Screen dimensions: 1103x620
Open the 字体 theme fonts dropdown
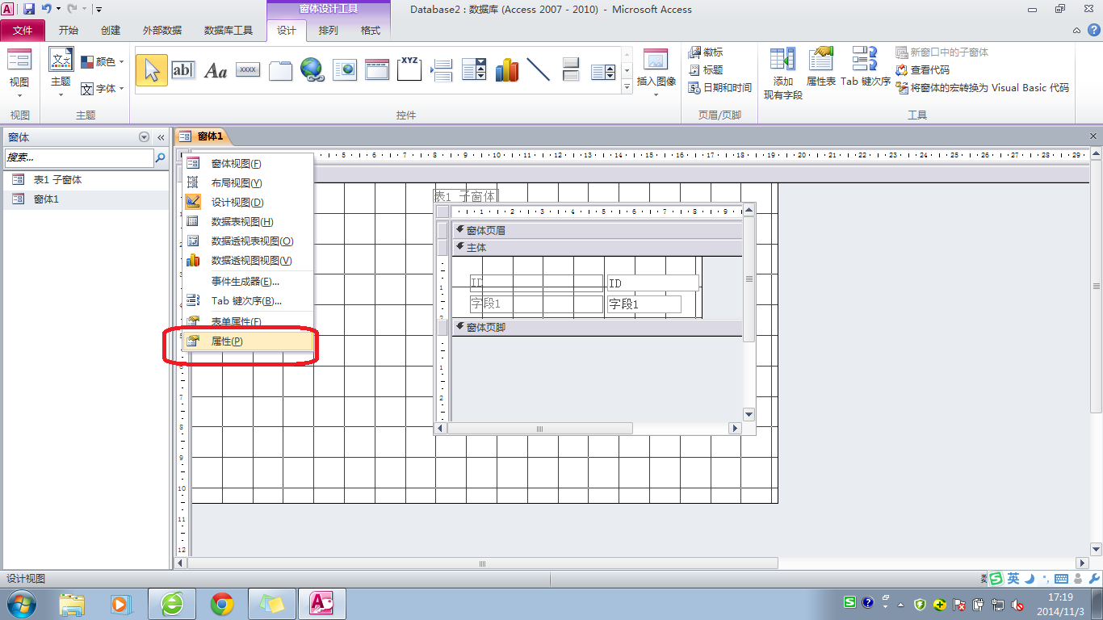pos(103,89)
